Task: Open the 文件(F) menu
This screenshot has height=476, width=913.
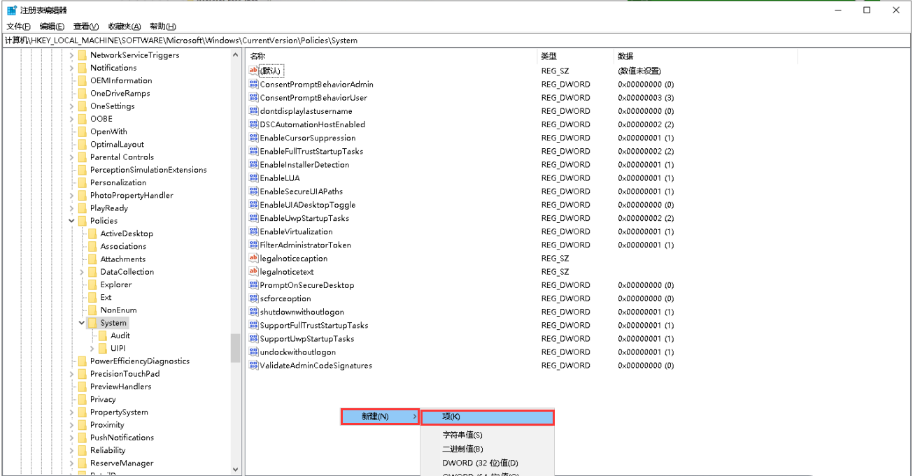Action: (18, 27)
